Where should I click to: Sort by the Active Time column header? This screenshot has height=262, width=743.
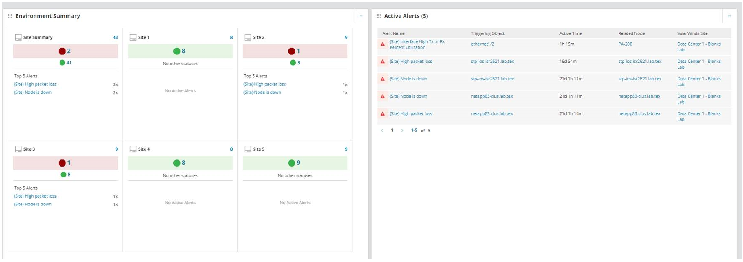click(570, 33)
